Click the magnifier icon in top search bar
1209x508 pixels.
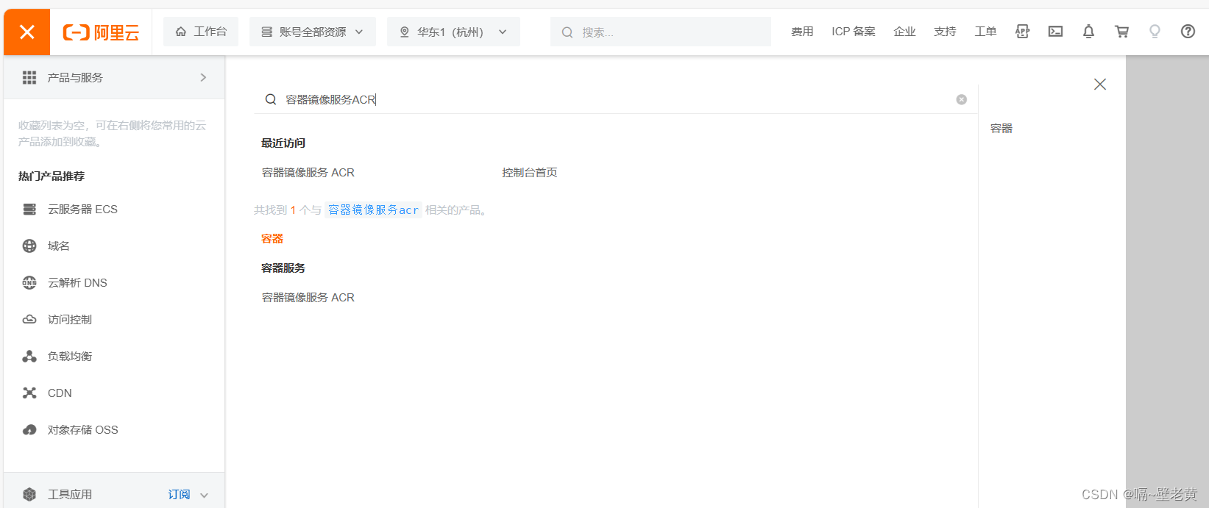567,32
